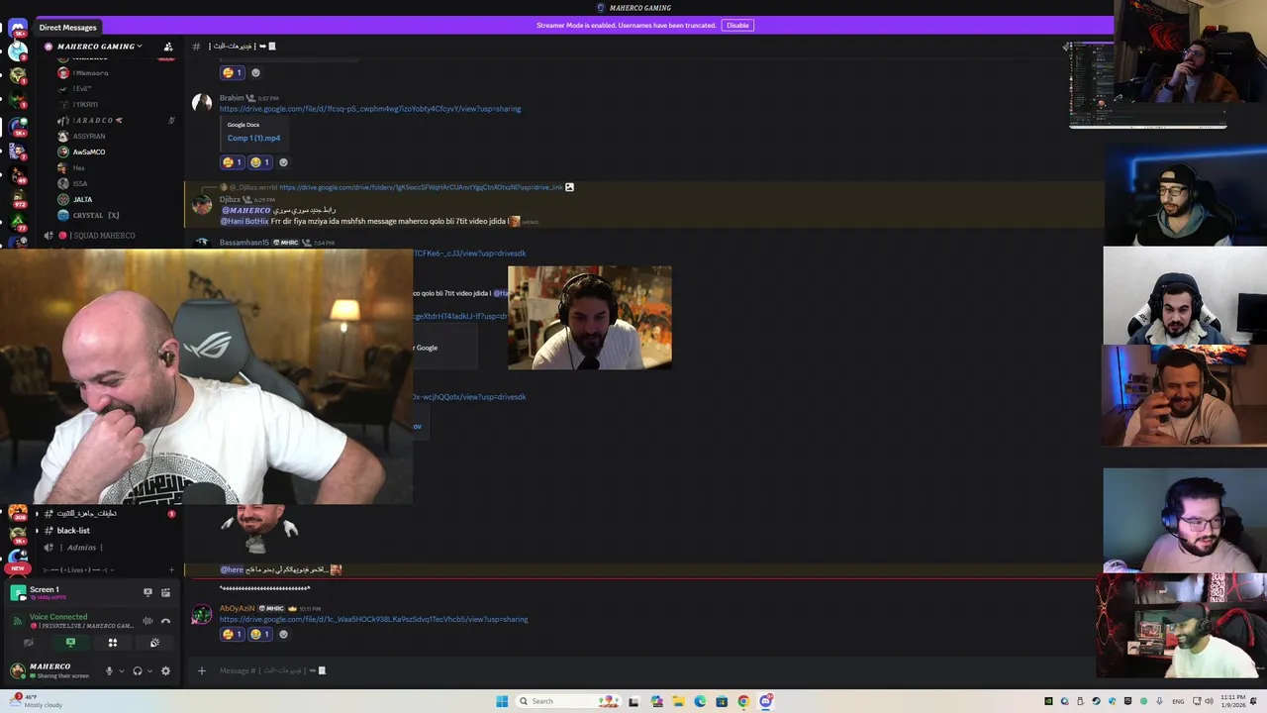This screenshot has height=713, width=1267.
Task: Open AbOyAziN's Google Drive link
Action: pos(373,619)
